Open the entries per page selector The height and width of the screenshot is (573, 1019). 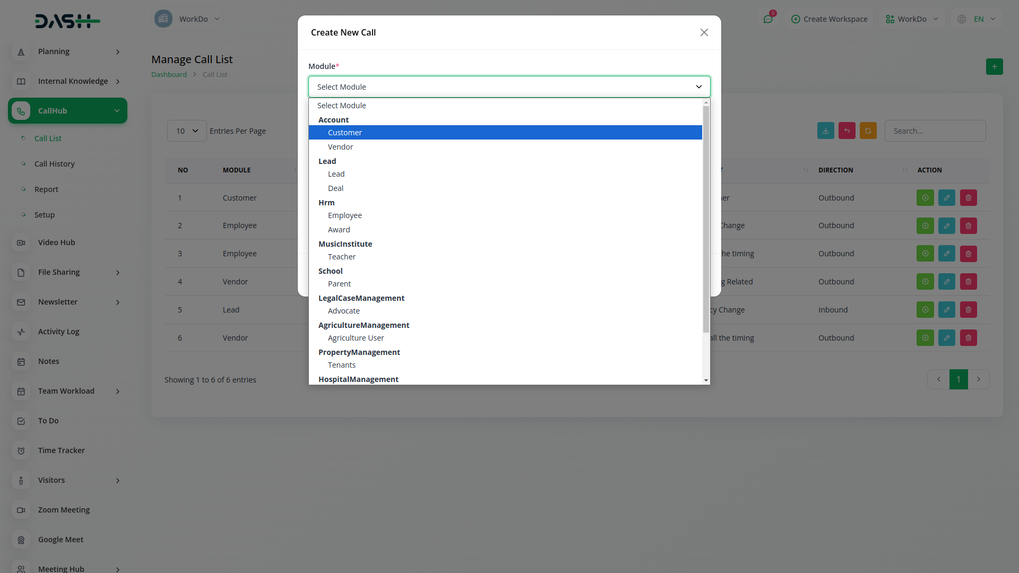click(187, 131)
